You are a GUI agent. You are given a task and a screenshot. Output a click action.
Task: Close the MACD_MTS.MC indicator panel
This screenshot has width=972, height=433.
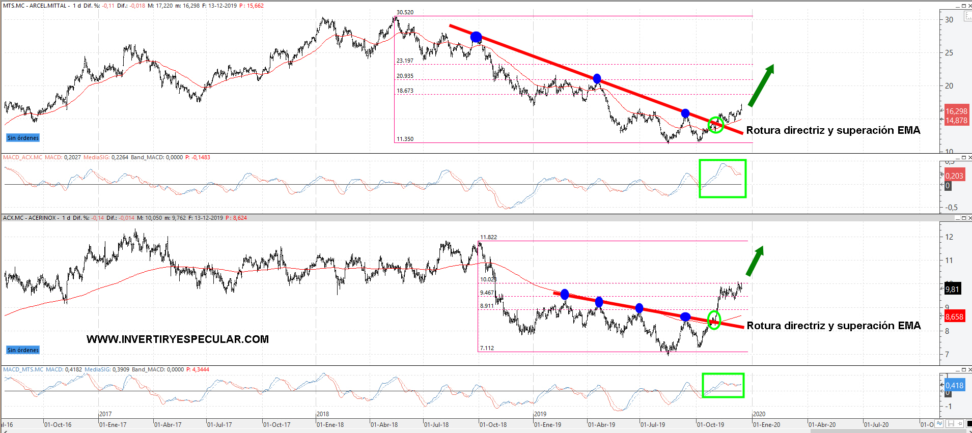click(x=969, y=370)
